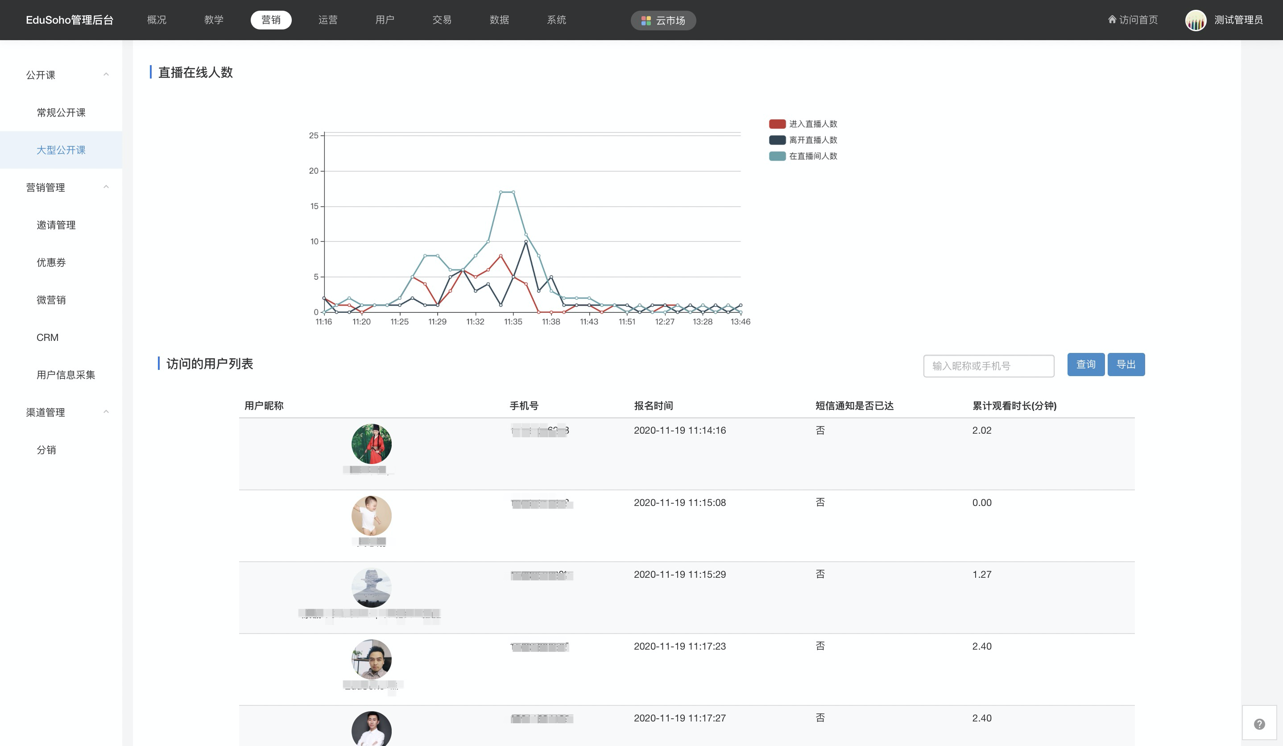Go to the 概况 top menu
This screenshot has height=746, width=1283.
coord(157,20)
